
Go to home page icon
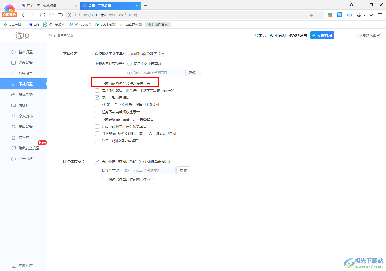click(51, 15)
